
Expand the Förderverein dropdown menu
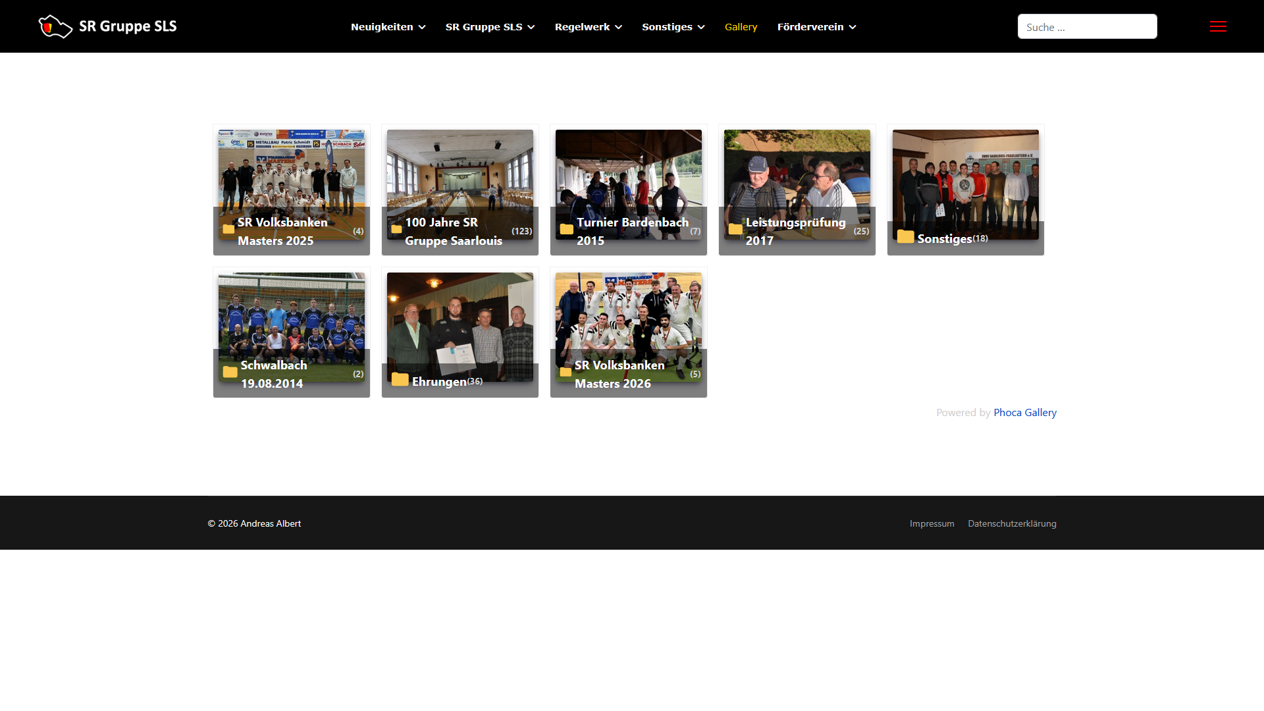[x=816, y=27]
